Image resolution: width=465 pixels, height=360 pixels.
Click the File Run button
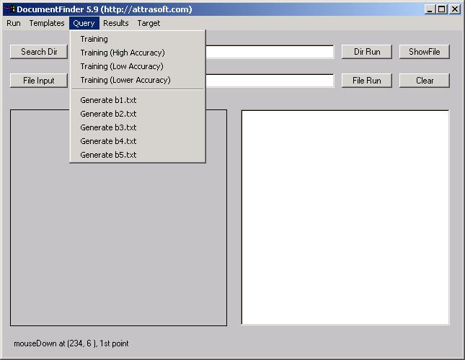click(367, 81)
